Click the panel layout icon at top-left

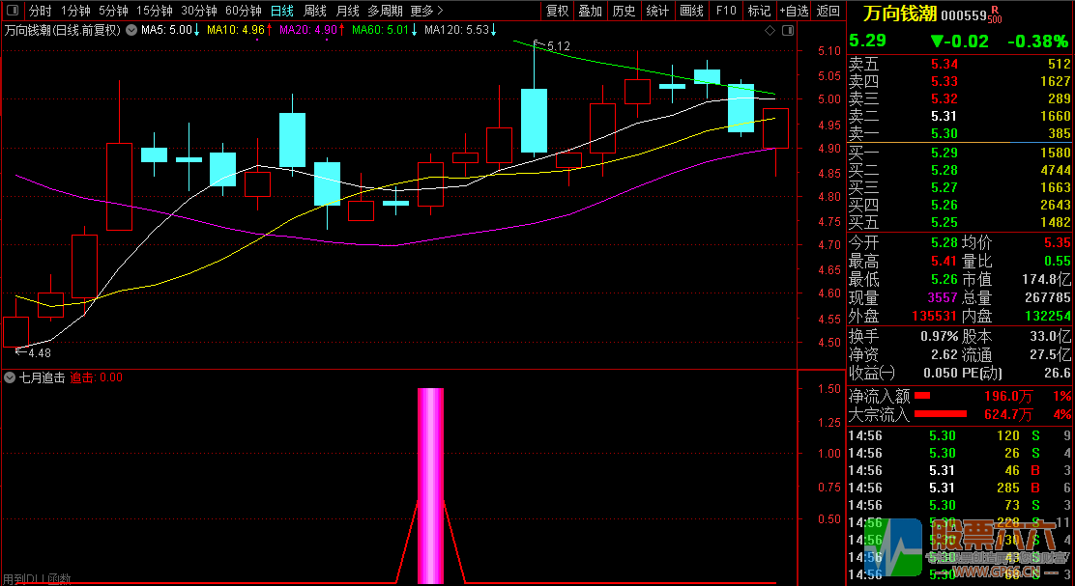click(12, 11)
